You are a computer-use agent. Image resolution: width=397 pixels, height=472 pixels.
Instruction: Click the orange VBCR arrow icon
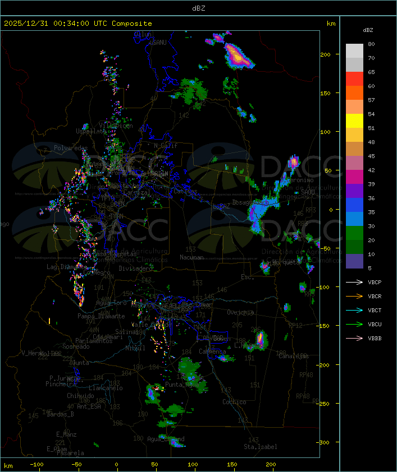[354, 296]
